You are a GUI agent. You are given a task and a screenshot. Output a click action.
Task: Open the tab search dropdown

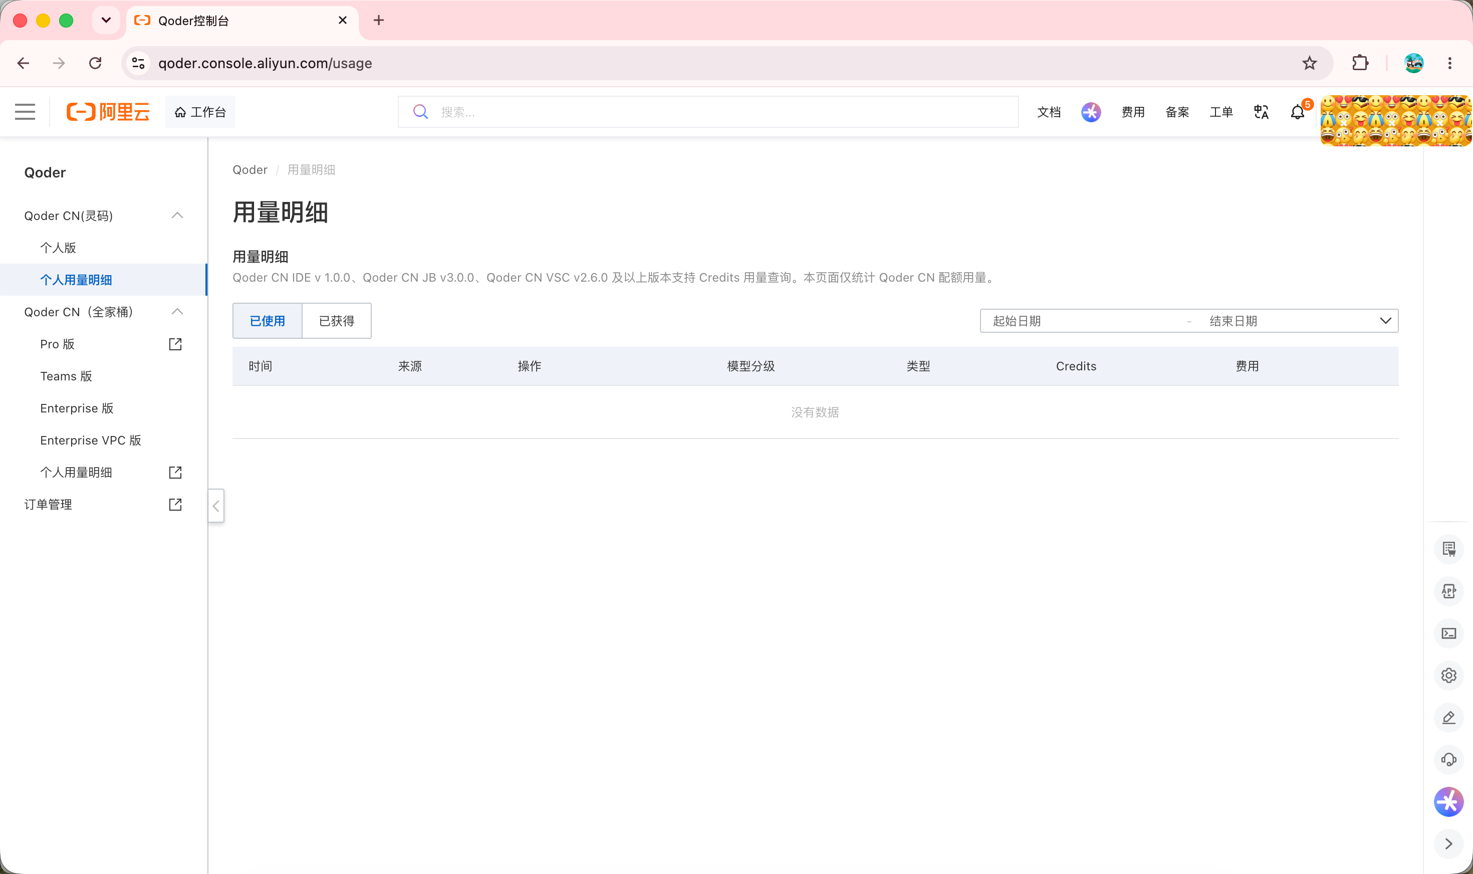[x=106, y=21]
